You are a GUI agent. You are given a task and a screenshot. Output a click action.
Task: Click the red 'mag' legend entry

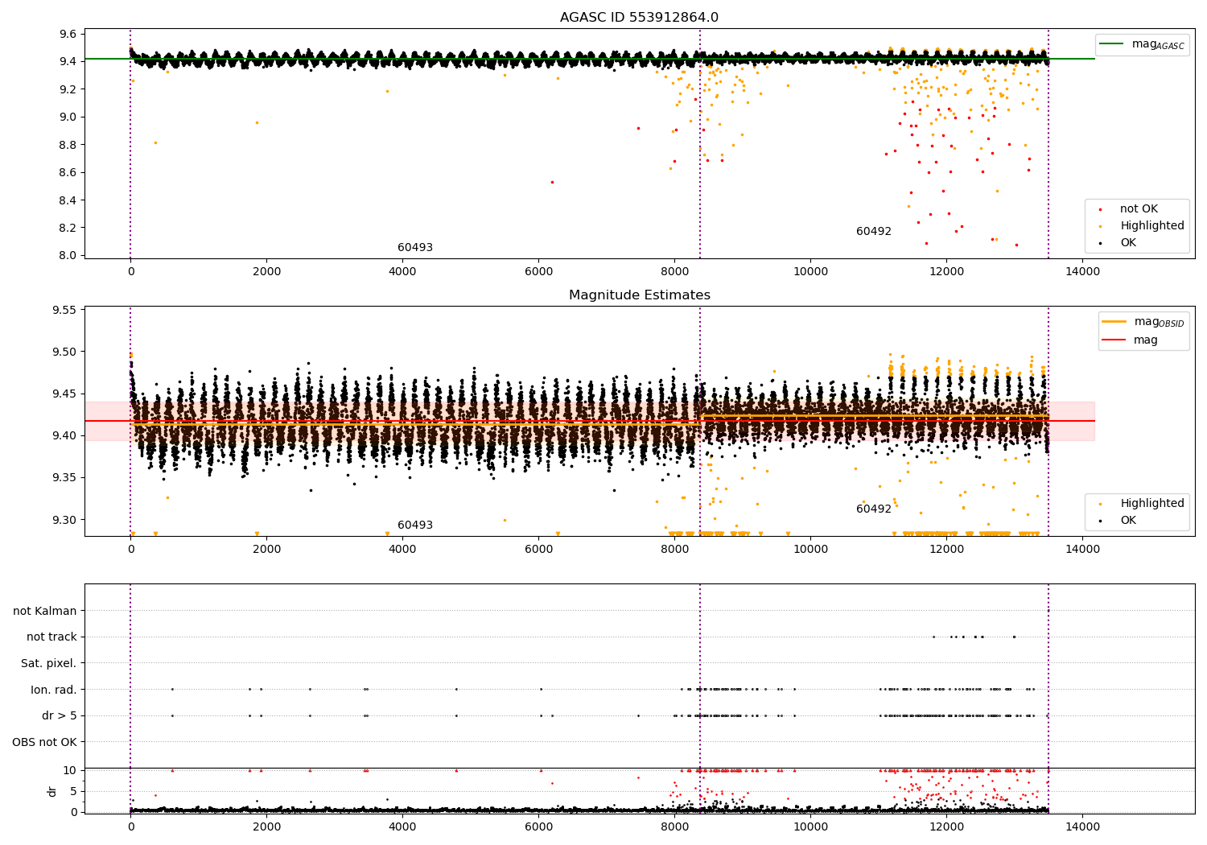(x=1131, y=340)
